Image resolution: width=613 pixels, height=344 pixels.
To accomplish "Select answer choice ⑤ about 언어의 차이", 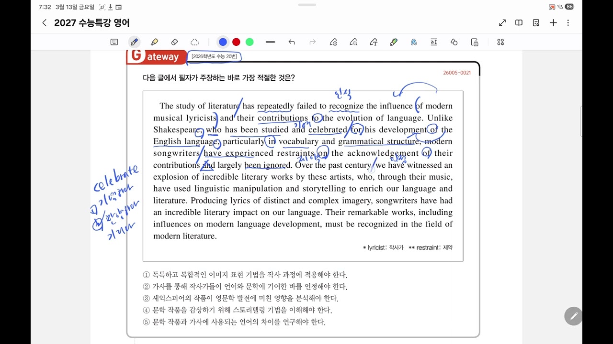I will 234,322.
